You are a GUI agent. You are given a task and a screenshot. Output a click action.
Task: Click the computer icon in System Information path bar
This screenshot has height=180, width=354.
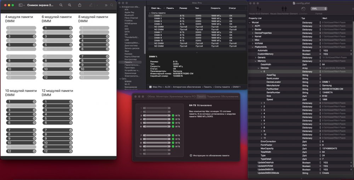(150, 87)
